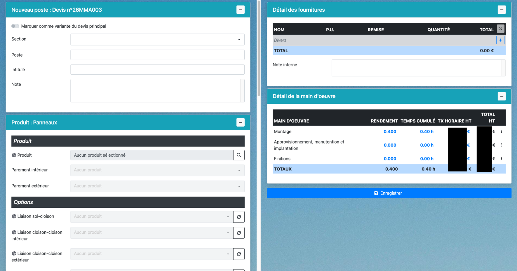This screenshot has width=517, height=271.
Task: Expand the Parement extérieur dropdown
Action: click(x=157, y=186)
